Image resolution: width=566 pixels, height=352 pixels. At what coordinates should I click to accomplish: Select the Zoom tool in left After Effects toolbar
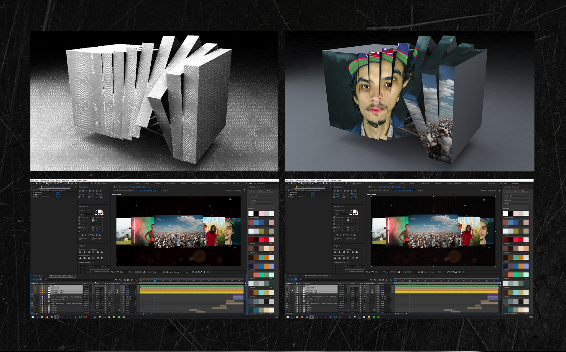point(40,183)
